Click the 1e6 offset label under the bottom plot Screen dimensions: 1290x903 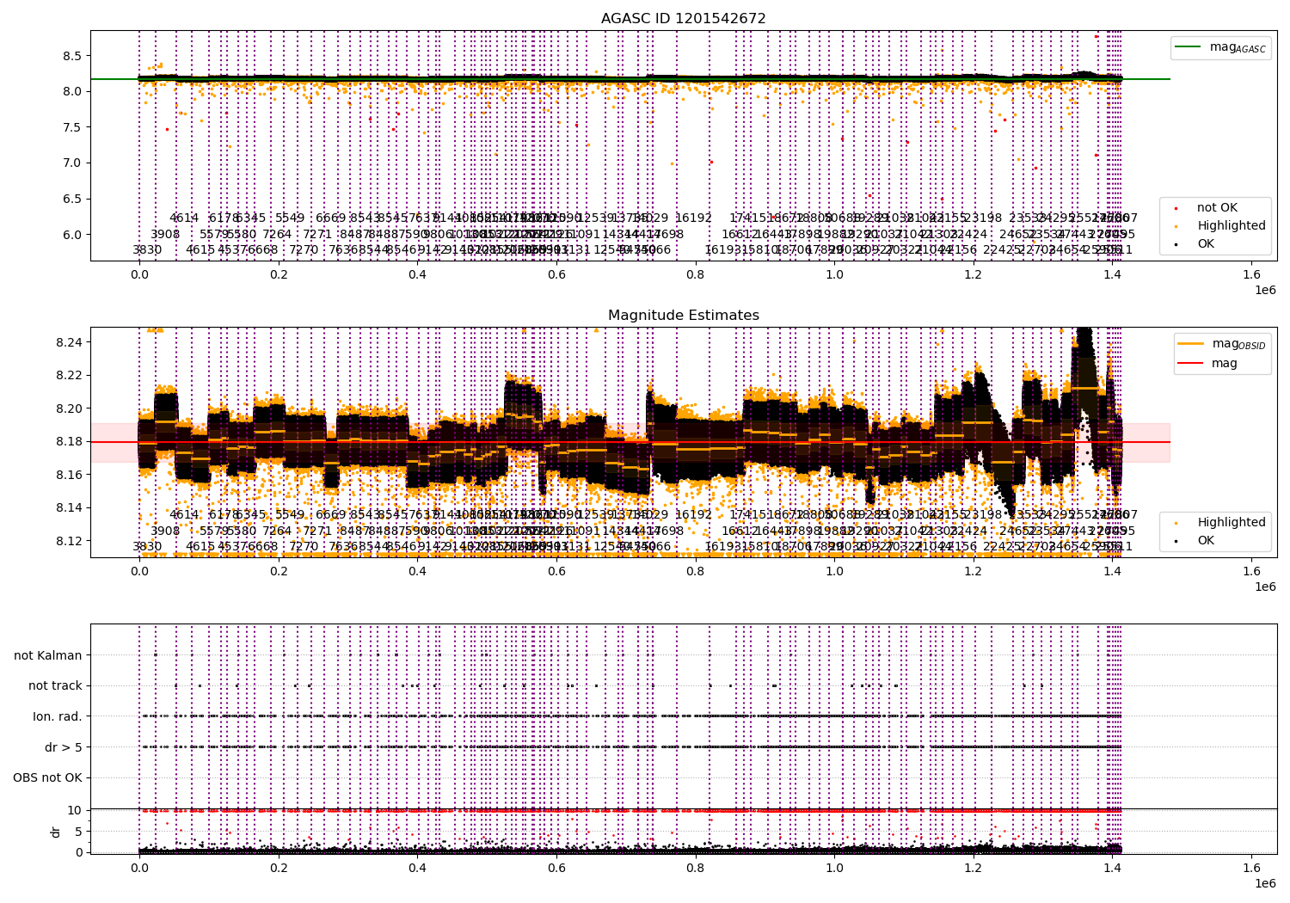pyautogui.click(x=1264, y=884)
